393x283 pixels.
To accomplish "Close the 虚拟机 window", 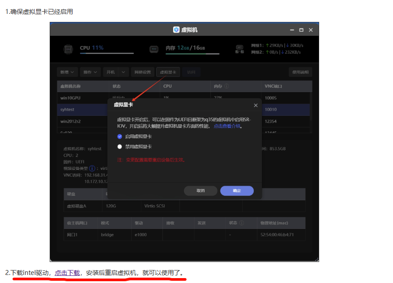I will [x=311, y=30].
